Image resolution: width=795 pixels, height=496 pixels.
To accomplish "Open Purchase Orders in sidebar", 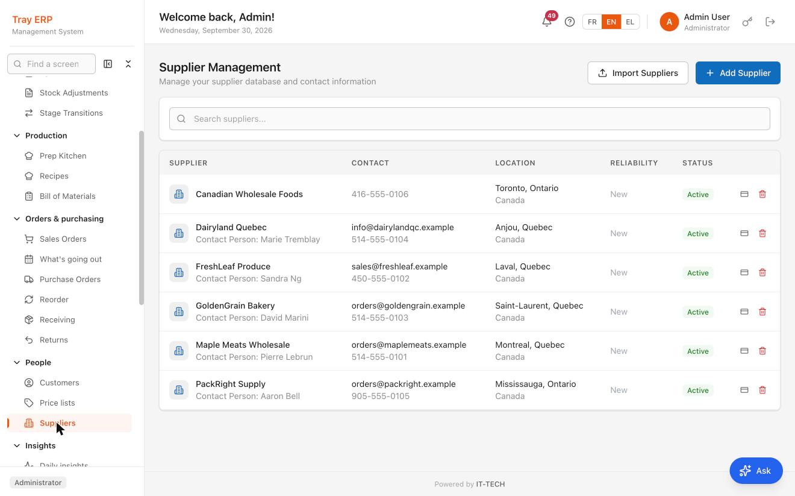I will pos(70,279).
